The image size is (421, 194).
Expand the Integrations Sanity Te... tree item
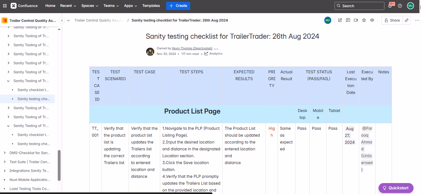point(5,171)
